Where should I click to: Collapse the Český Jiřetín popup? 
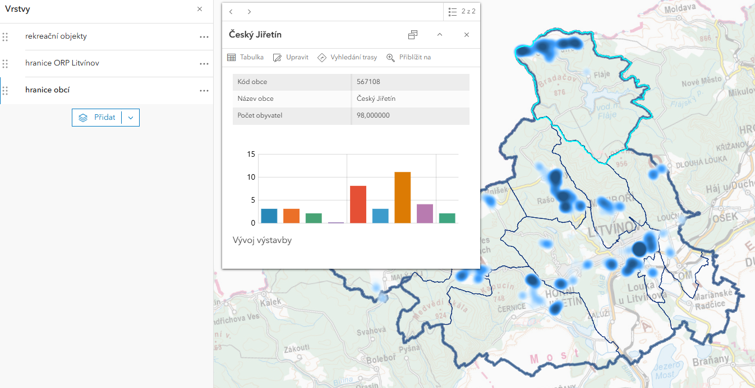point(440,35)
